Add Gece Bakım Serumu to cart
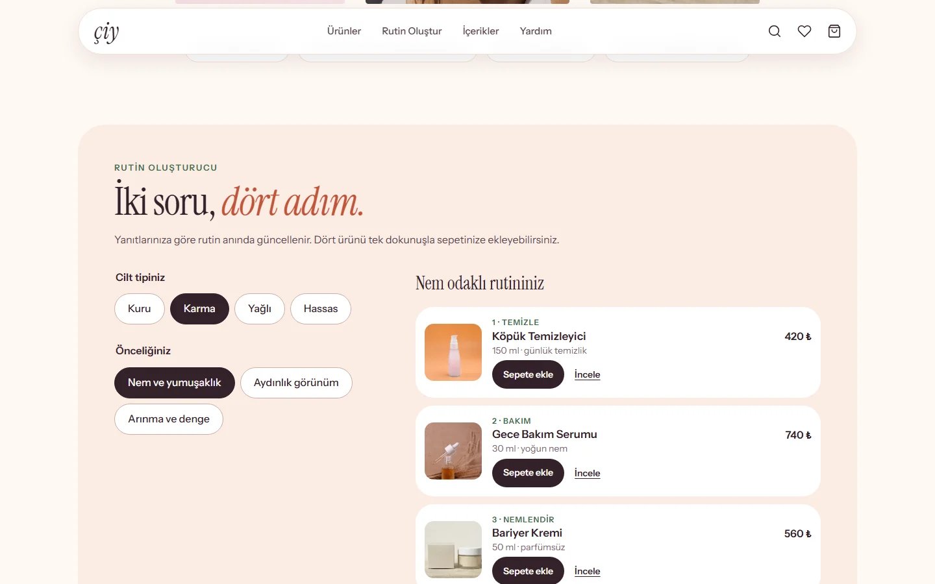This screenshot has width=935, height=584. click(x=528, y=473)
